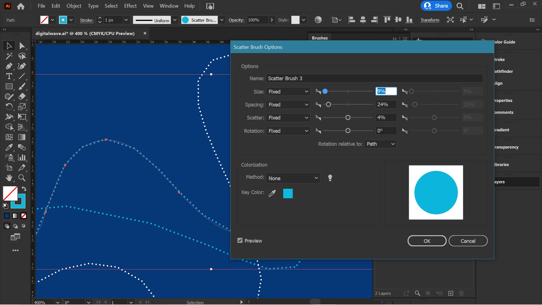
Task: Select the Type tool
Action: (9, 77)
